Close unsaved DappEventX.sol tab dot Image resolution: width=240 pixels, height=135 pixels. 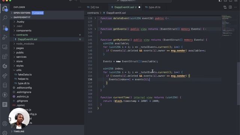point(139,7)
